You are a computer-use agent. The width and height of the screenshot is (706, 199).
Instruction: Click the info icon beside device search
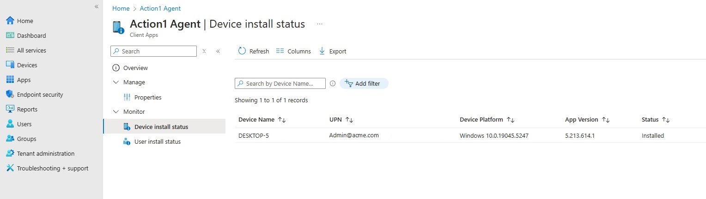[x=332, y=83]
